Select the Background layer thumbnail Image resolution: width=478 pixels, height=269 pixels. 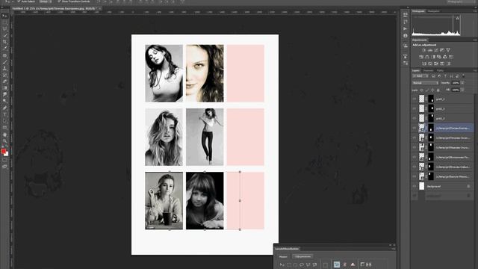click(x=421, y=186)
